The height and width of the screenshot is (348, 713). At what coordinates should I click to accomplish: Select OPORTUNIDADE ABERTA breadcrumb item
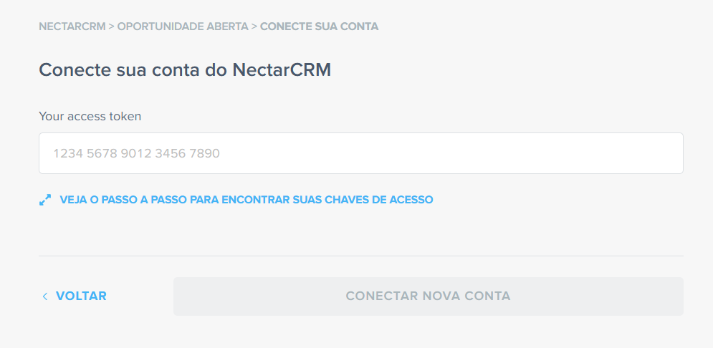pyautogui.click(x=183, y=26)
